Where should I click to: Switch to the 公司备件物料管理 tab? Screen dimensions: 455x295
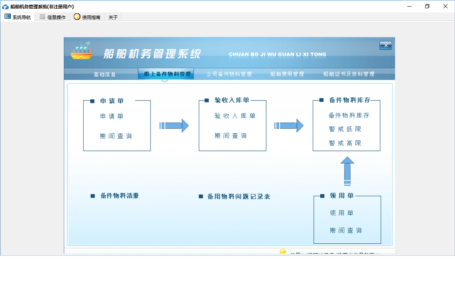click(x=229, y=74)
